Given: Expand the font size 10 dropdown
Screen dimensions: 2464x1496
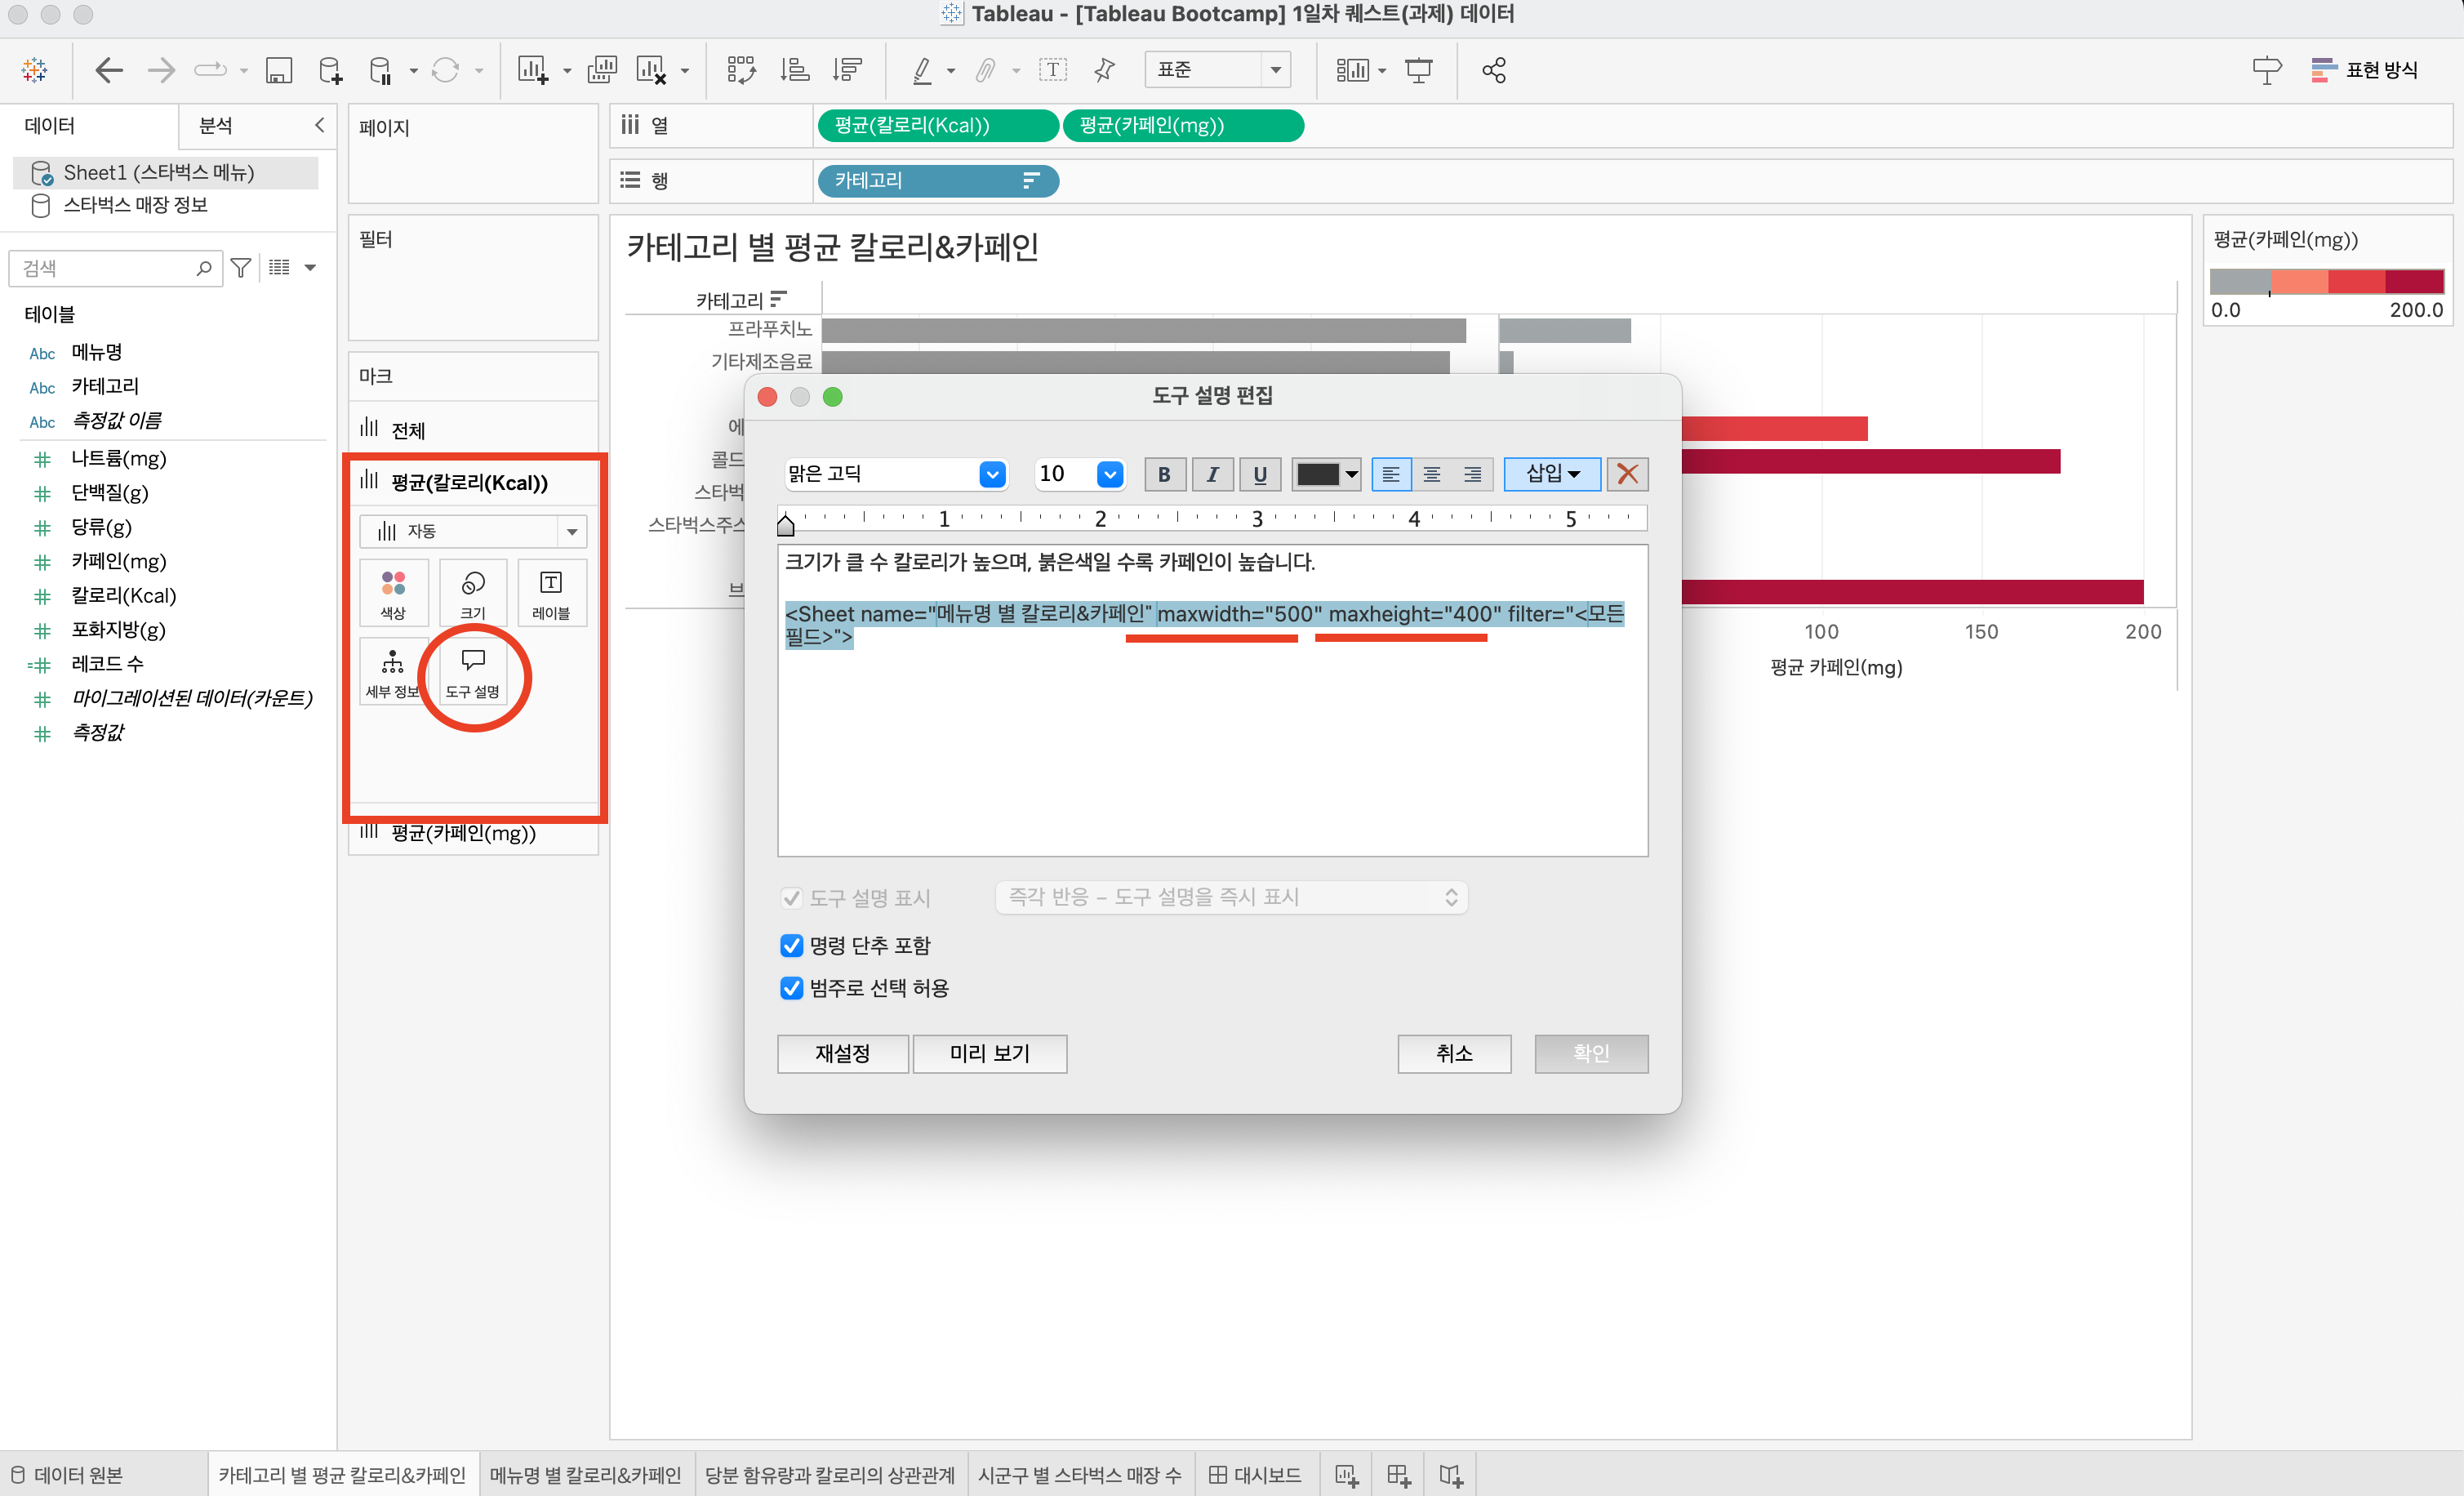Looking at the screenshot, I should coord(1109,474).
